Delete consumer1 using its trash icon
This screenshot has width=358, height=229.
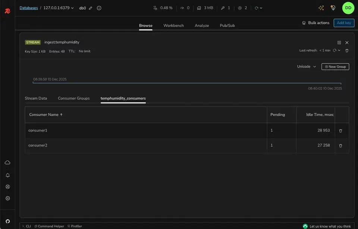340,131
